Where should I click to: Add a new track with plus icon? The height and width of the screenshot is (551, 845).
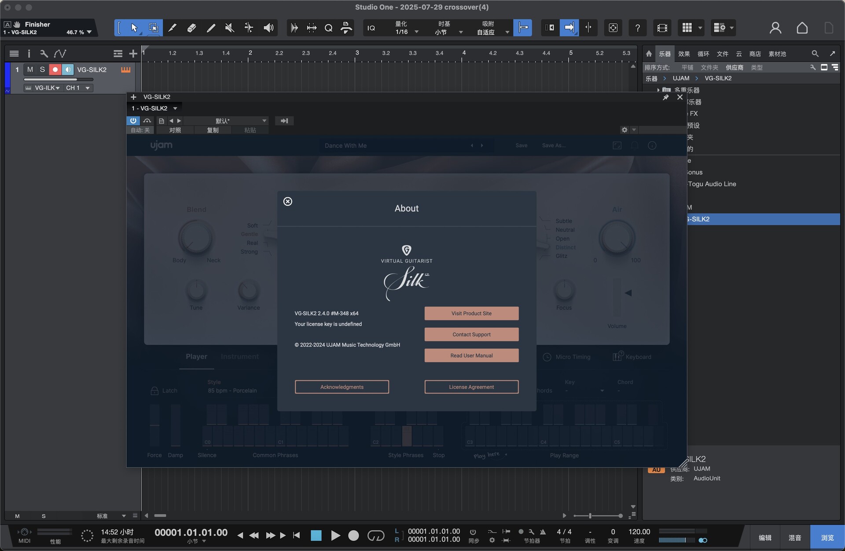coord(133,54)
